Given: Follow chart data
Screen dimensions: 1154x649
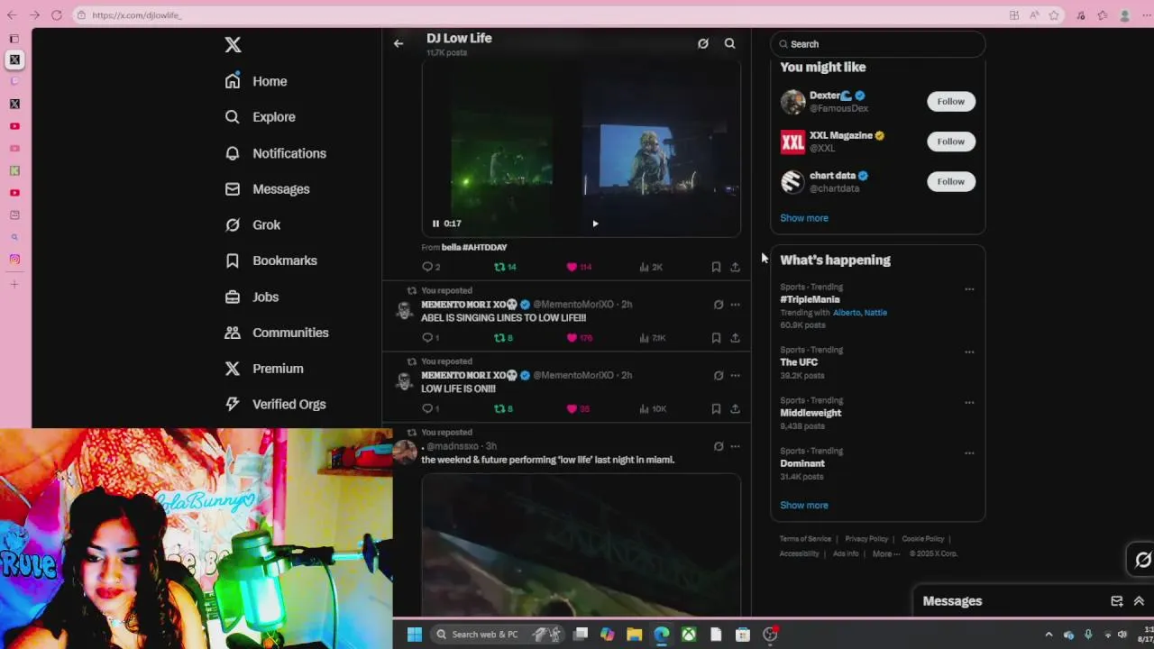Looking at the screenshot, I should point(950,182).
